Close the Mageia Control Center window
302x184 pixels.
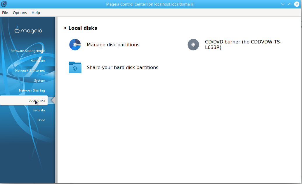tap(297, 4)
